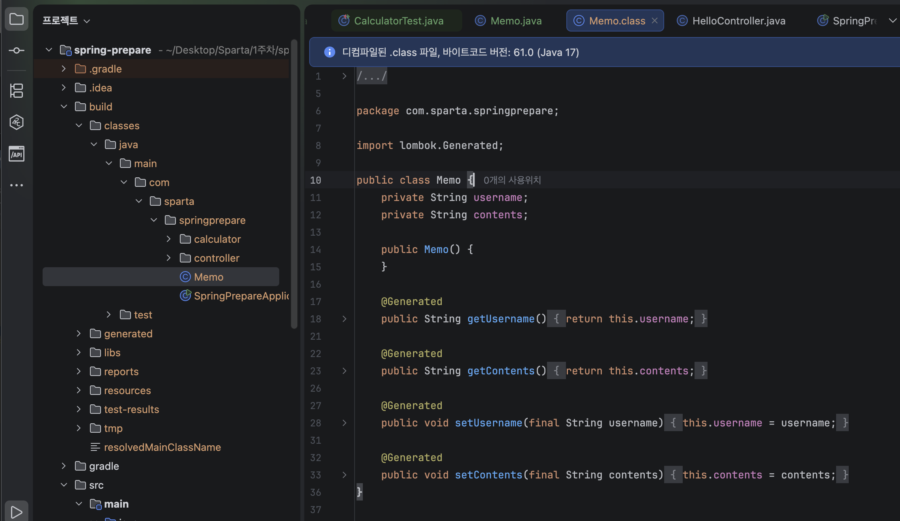
Task: Select SpringPrepareApplication class in tree
Action: tap(234, 296)
